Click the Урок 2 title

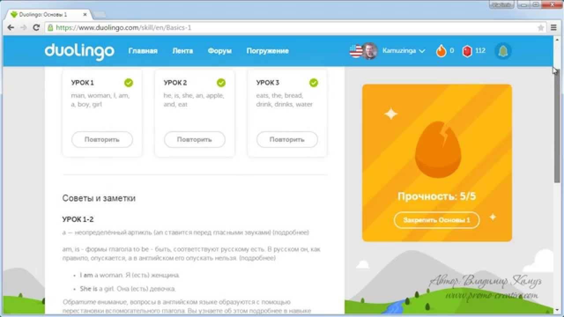(175, 83)
